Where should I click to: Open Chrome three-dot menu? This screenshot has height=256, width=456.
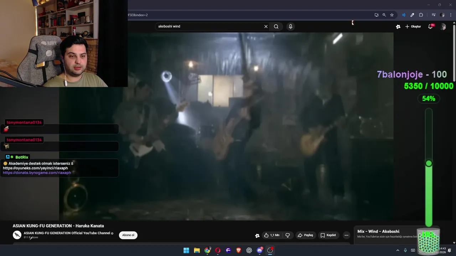[x=451, y=15]
